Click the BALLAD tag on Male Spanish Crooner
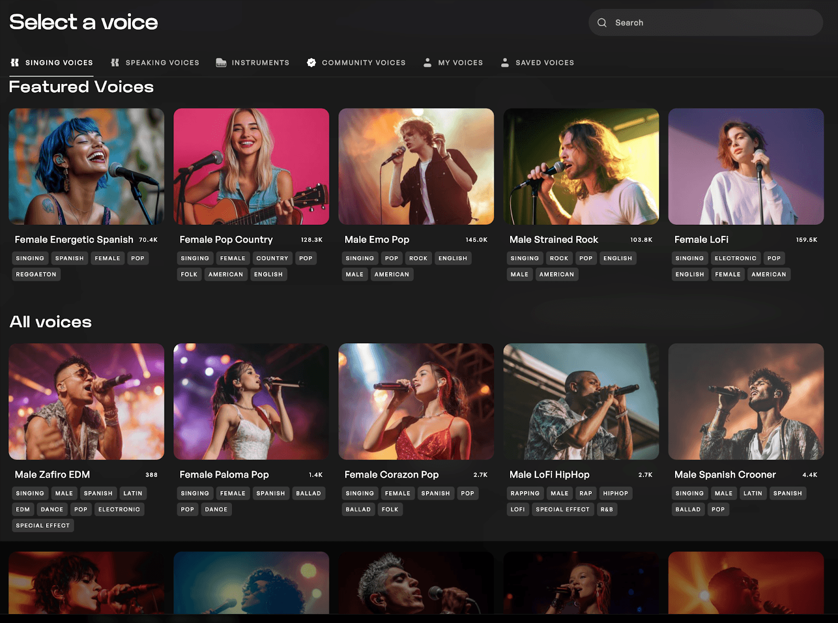This screenshot has width=838, height=623. 688,509
